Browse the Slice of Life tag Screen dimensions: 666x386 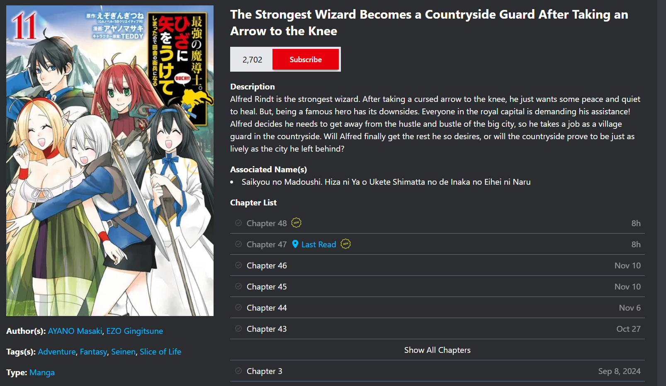(x=160, y=352)
